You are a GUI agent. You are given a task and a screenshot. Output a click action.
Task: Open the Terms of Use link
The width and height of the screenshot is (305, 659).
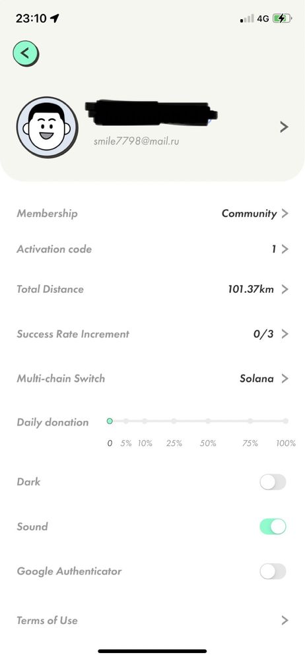(152, 620)
